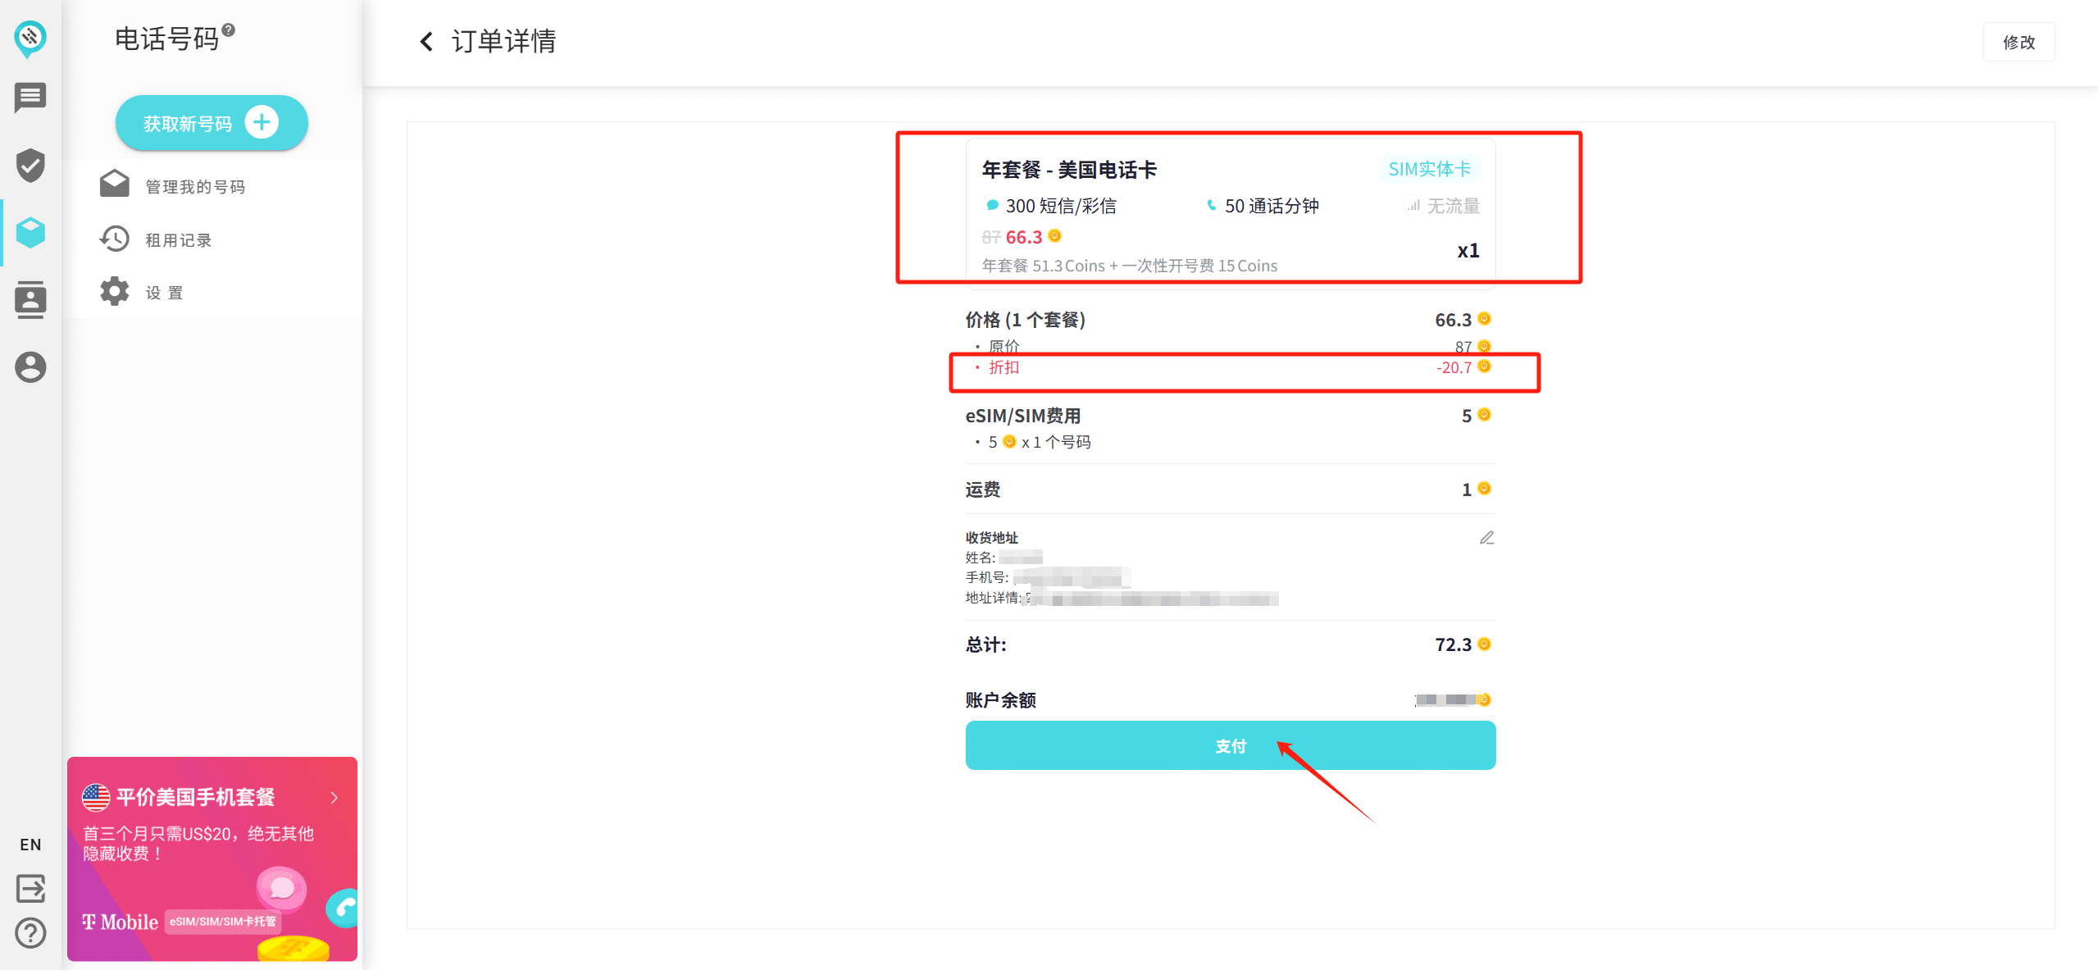Go back using the left chevron arrow
This screenshot has width=2098, height=970.
pyautogui.click(x=426, y=41)
